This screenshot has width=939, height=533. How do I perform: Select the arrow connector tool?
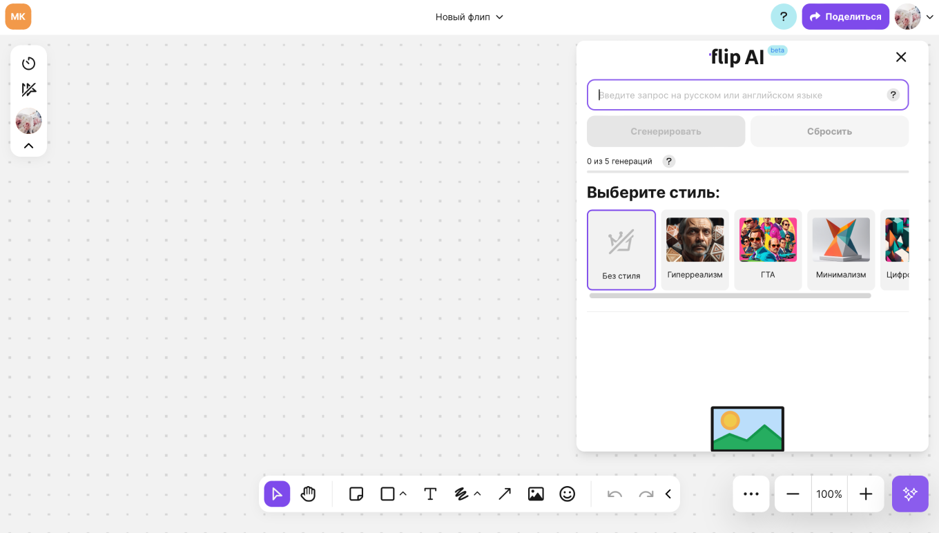tap(505, 494)
